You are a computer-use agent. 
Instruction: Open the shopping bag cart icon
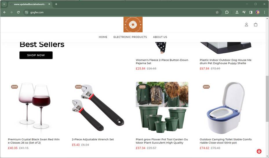click(x=256, y=25)
